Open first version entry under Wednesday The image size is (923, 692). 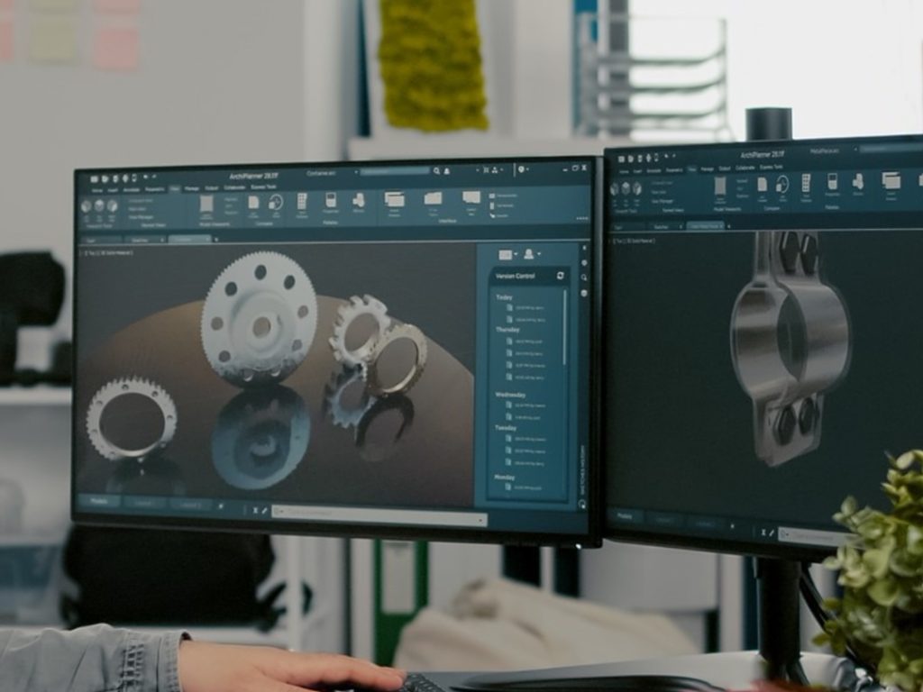[x=525, y=405]
